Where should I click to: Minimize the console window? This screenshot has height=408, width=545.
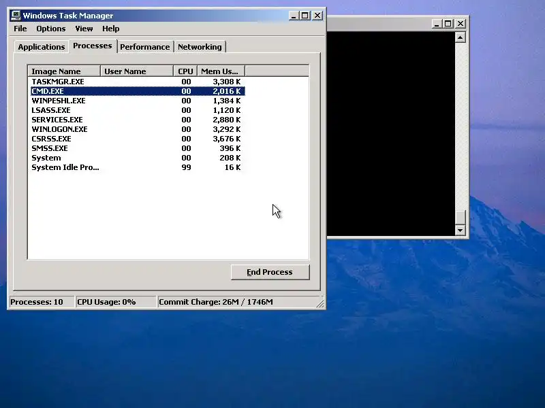pos(437,24)
